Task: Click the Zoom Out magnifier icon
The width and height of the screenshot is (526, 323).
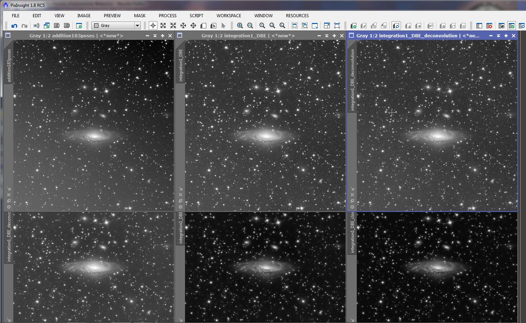Action: (250, 25)
